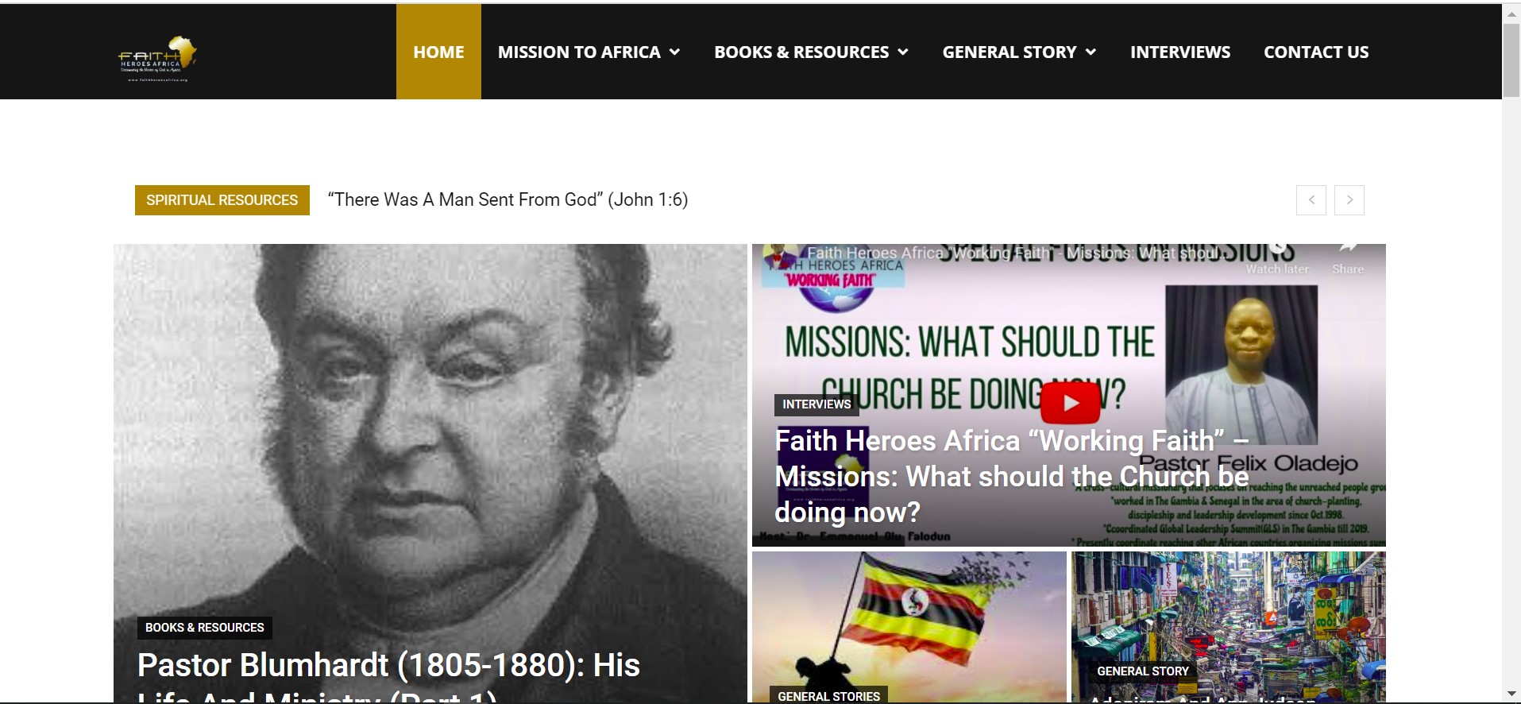
Task: Click the Spiritual Resources label
Action: pyautogui.click(x=222, y=200)
